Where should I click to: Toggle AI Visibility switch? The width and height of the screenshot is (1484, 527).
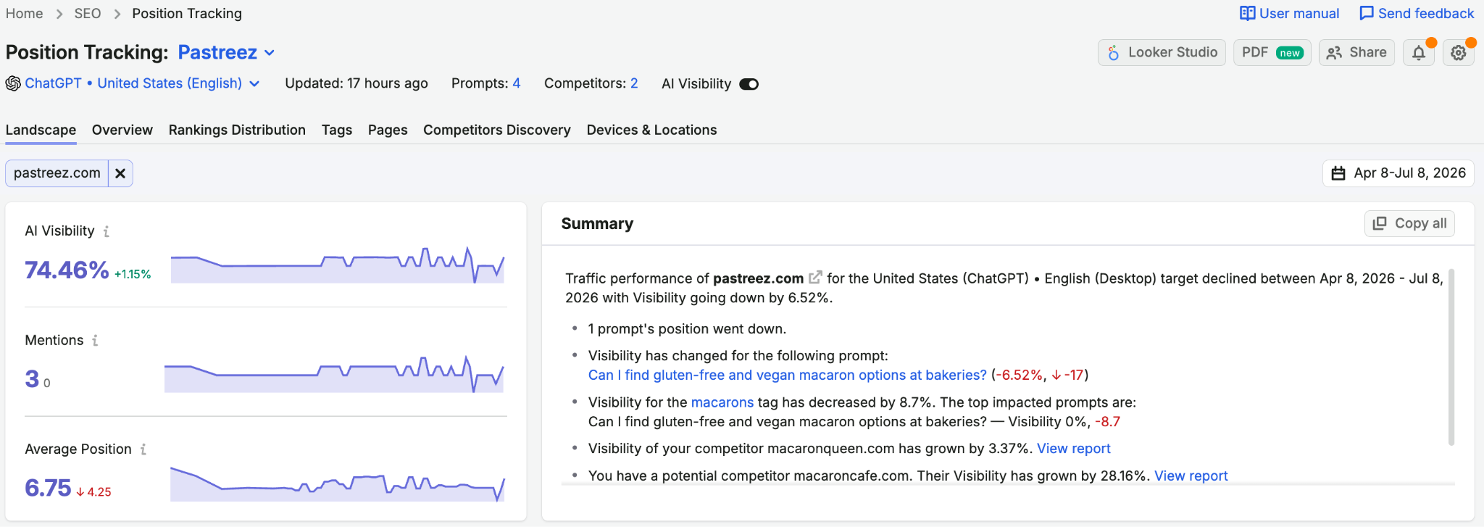tap(749, 84)
